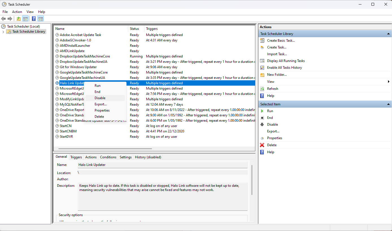Click the Forward navigation arrow

[x=10, y=19]
